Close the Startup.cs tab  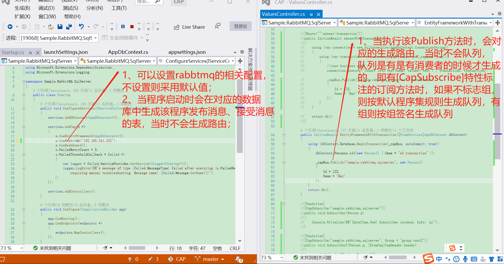tap(38, 52)
